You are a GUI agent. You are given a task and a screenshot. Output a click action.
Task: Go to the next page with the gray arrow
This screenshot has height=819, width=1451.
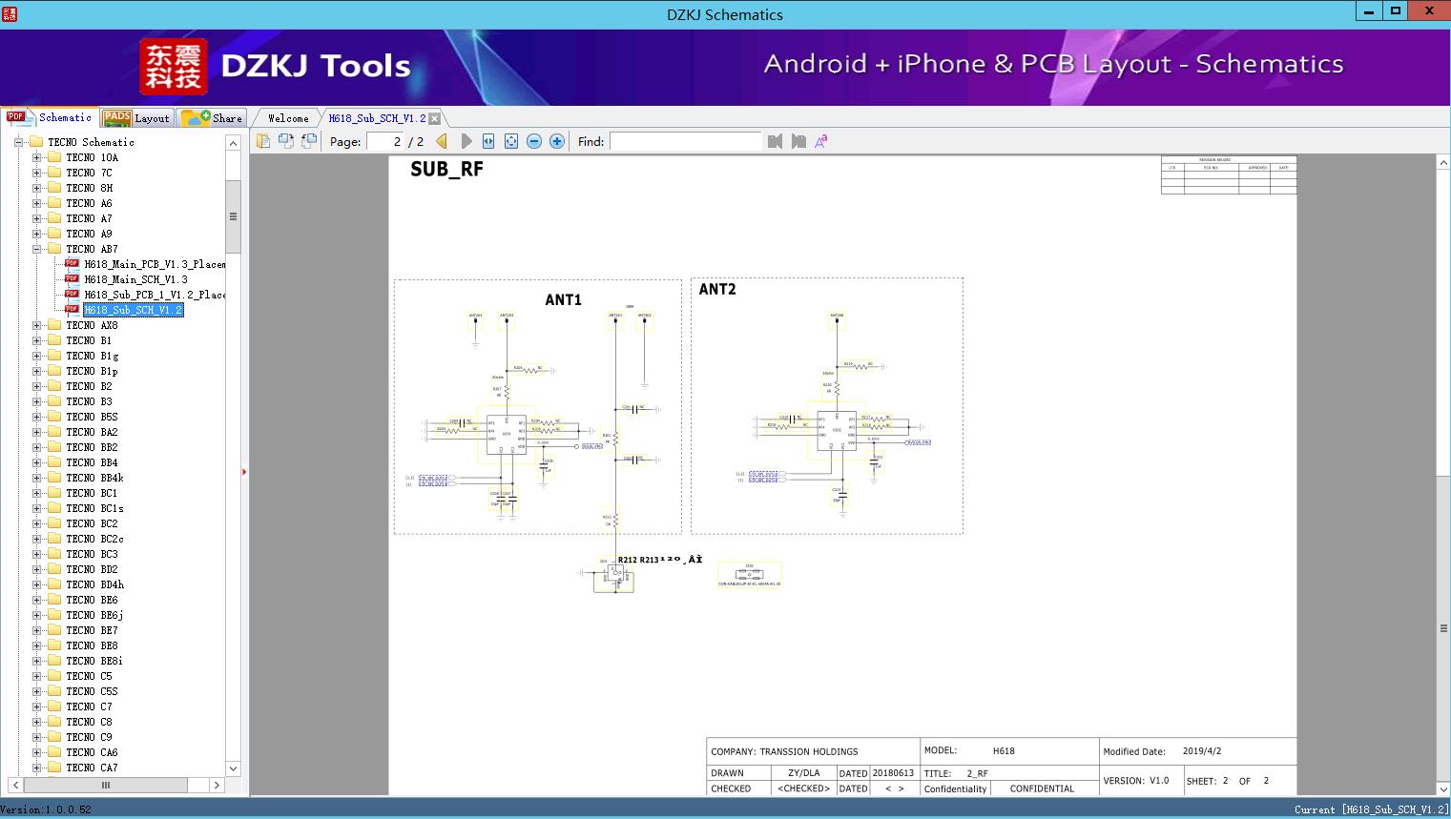pyautogui.click(x=466, y=141)
